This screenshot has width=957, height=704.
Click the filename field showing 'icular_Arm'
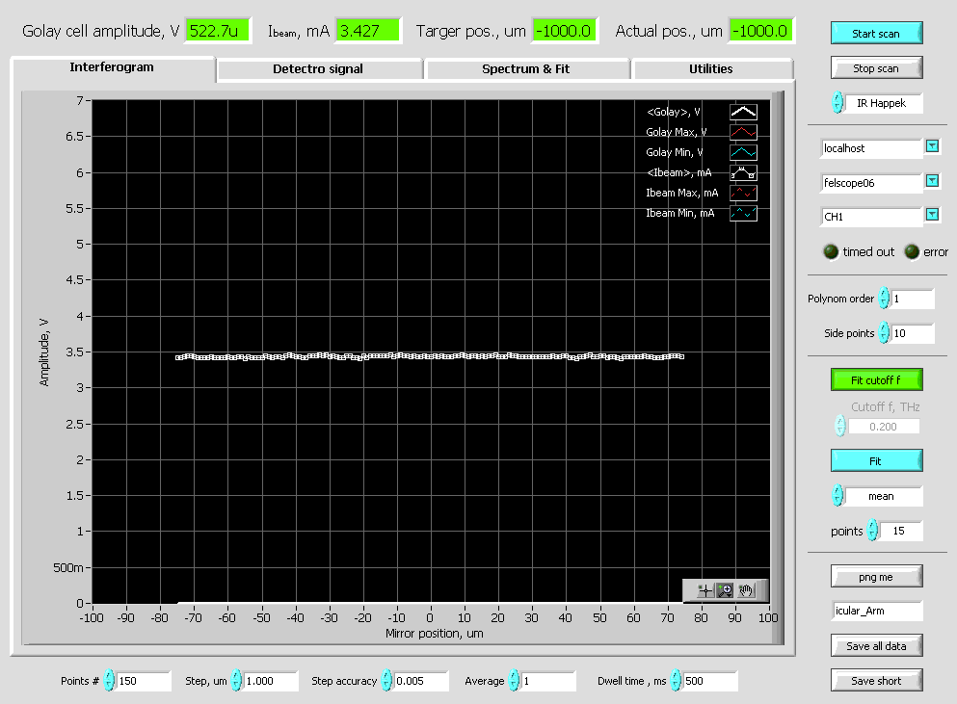tap(877, 611)
